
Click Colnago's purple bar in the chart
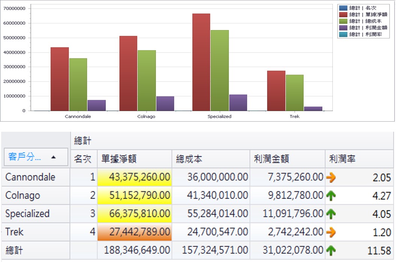coord(165,104)
